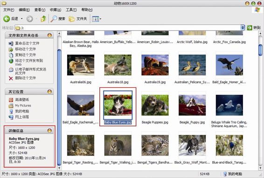The height and width of the screenshot is (178, 264).
Task: Click the My Pictures link
Action: 23,106
